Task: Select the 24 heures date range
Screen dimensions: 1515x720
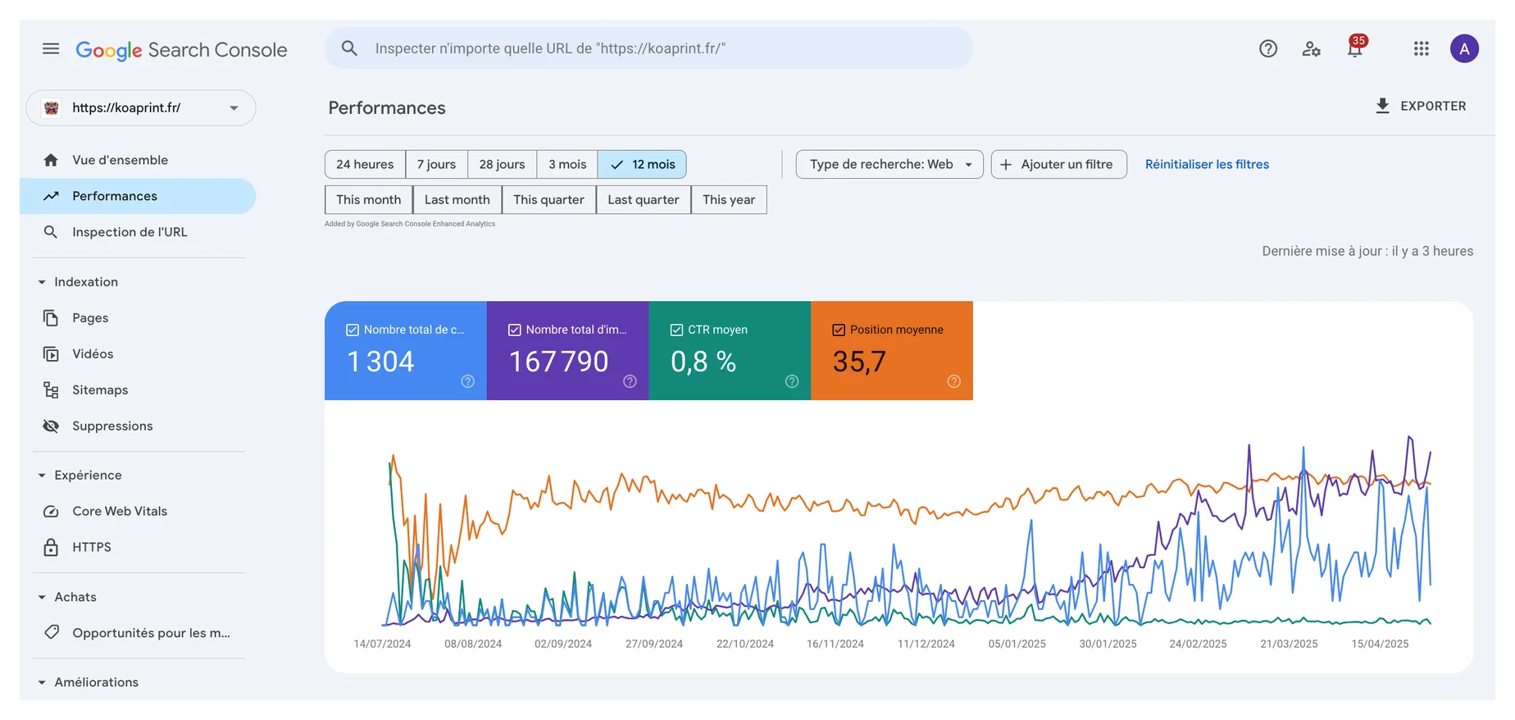Action: tap(365, 164)
